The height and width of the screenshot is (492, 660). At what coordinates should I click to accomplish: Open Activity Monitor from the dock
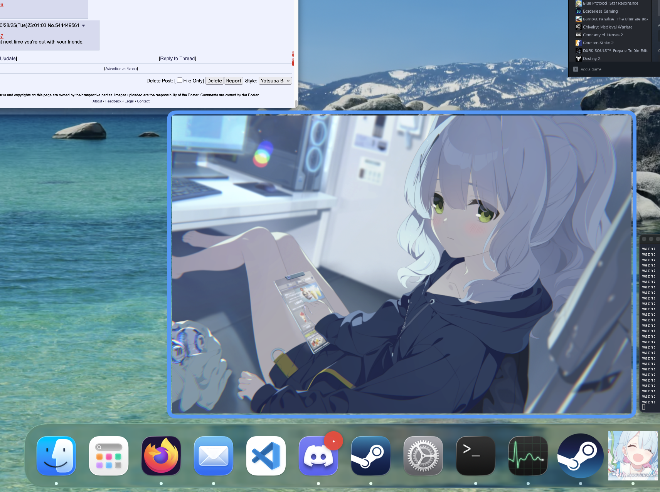pos(528,456)
